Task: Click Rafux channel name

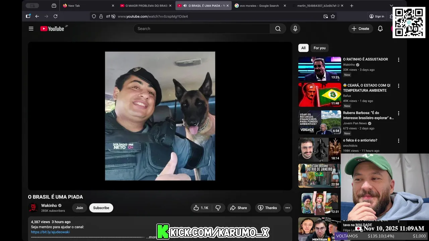Action: 347,96
